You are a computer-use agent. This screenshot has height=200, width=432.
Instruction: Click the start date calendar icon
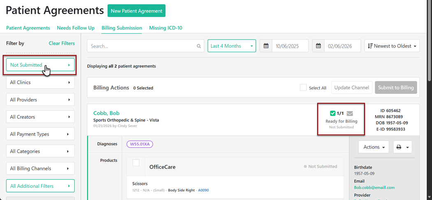pyautogui.click(x=266, y=46)
